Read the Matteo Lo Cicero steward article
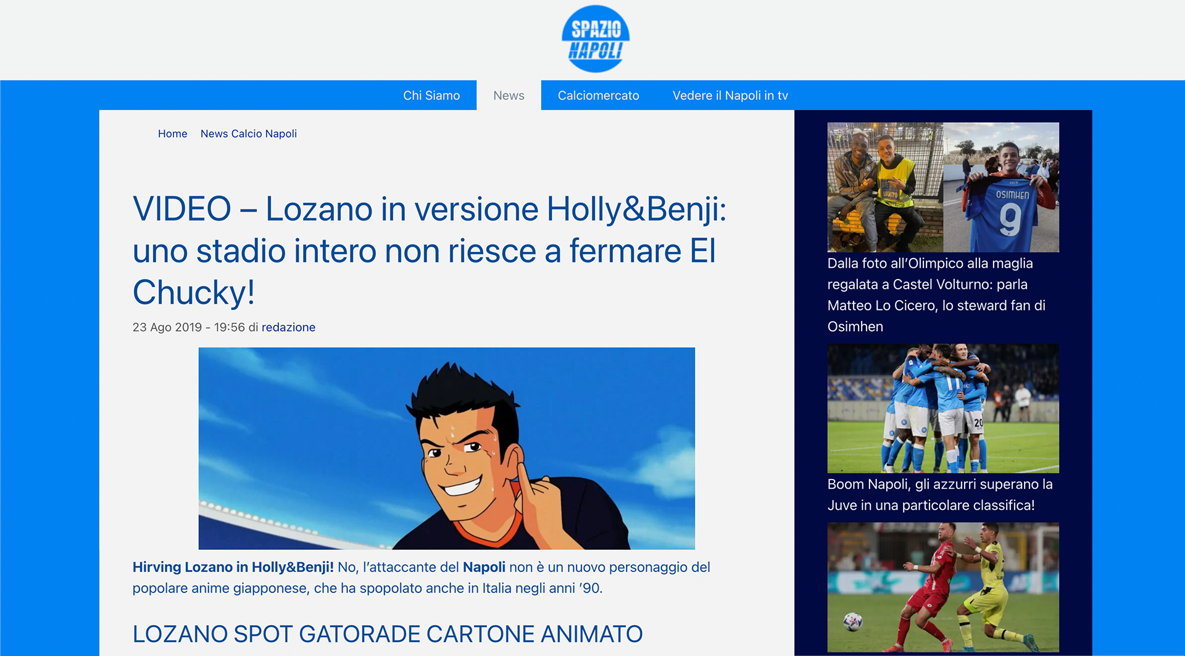The image size is (1185, 656). 936,295
